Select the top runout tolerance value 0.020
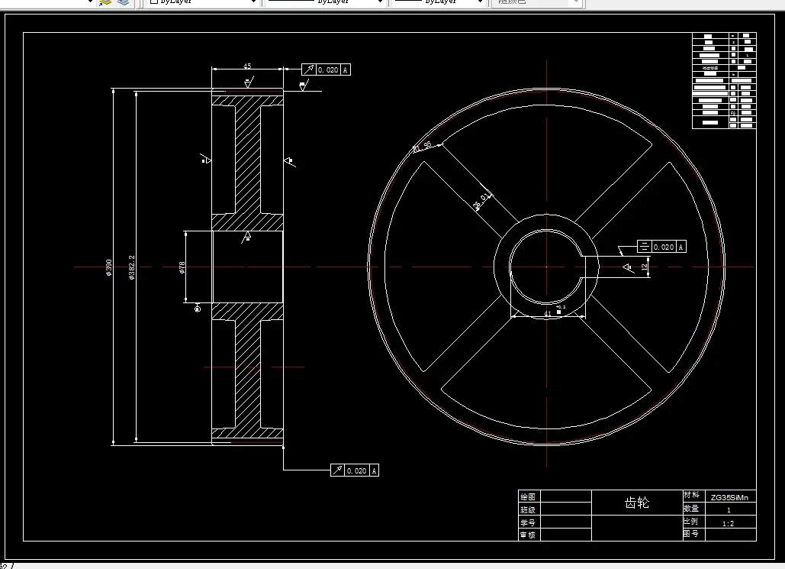 (x=328, y=70)
